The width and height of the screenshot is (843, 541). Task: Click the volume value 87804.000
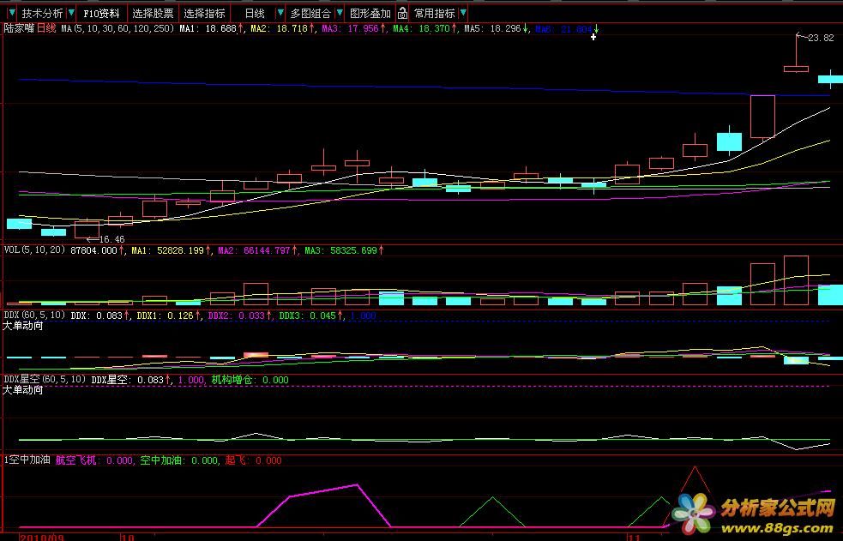(94, 250)
